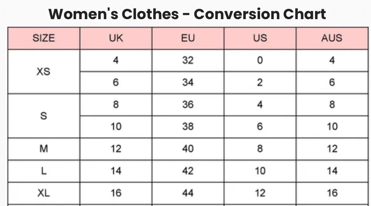Viewport: 371px width, 206px height.
Task: Click EU size 44 in XL row
Action: 188,193
